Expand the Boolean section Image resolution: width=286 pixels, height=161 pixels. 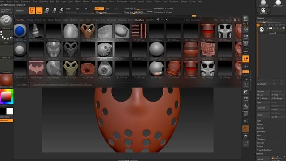(261, 128)
